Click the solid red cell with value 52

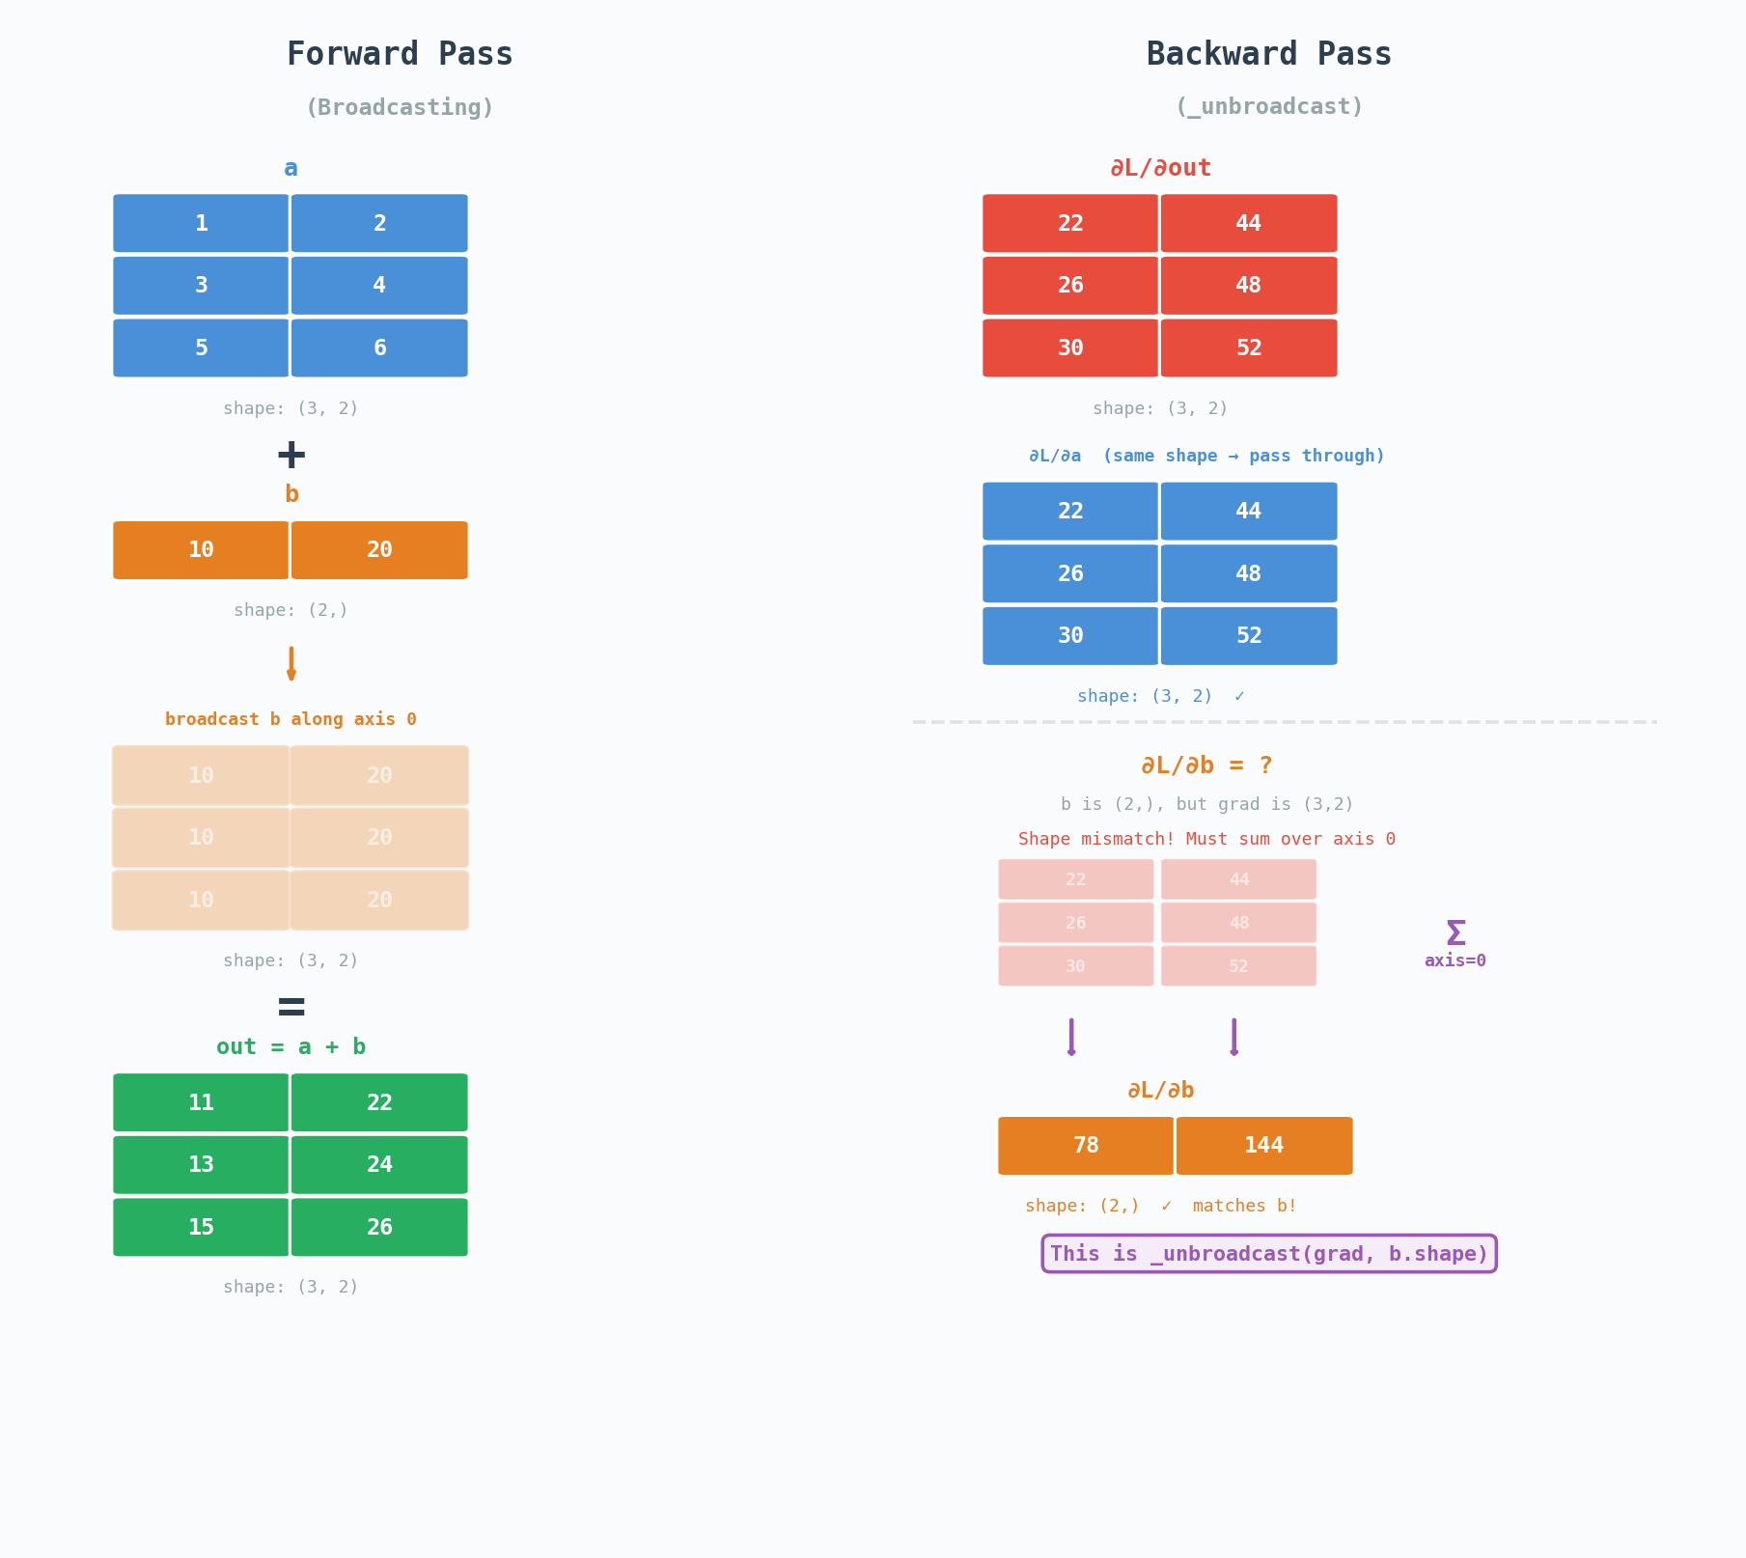tap(1248, 348)
